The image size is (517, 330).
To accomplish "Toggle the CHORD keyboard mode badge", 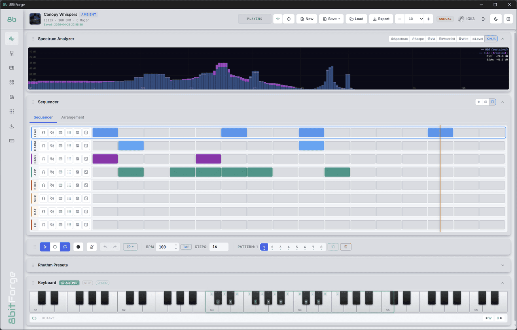I will (103, 283).
